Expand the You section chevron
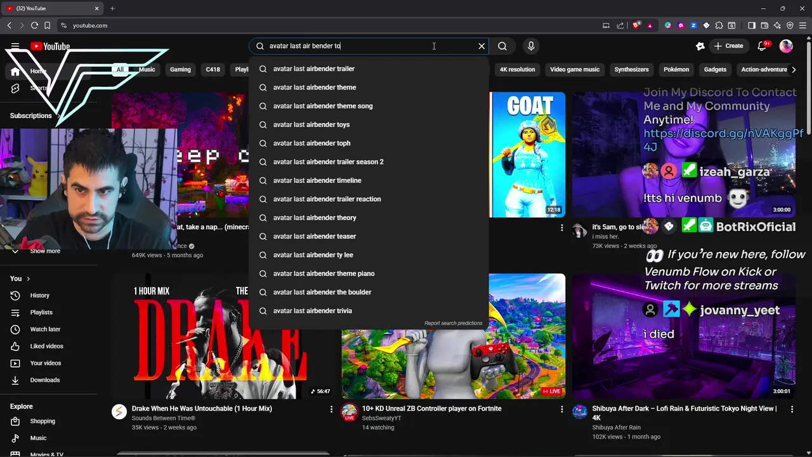The width and height of the screenshot is (812, 457). (x=28, y=279)
